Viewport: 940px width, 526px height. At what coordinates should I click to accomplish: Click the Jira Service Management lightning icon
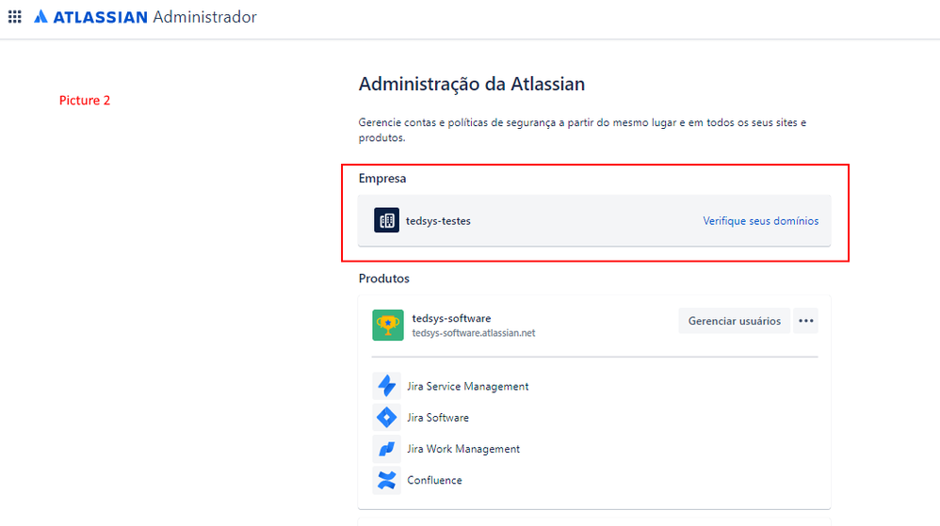[x=387, y=386]
